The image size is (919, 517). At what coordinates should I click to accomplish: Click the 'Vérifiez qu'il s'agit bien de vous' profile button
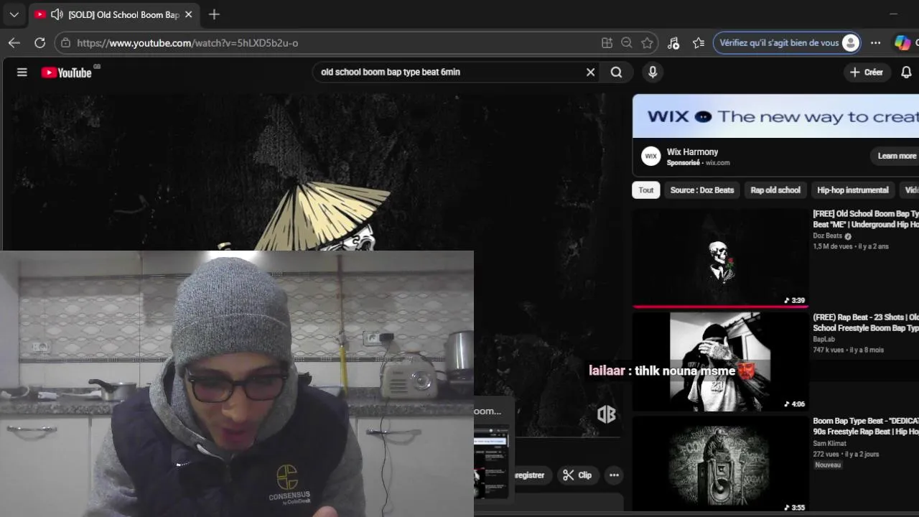click(788, 43)
